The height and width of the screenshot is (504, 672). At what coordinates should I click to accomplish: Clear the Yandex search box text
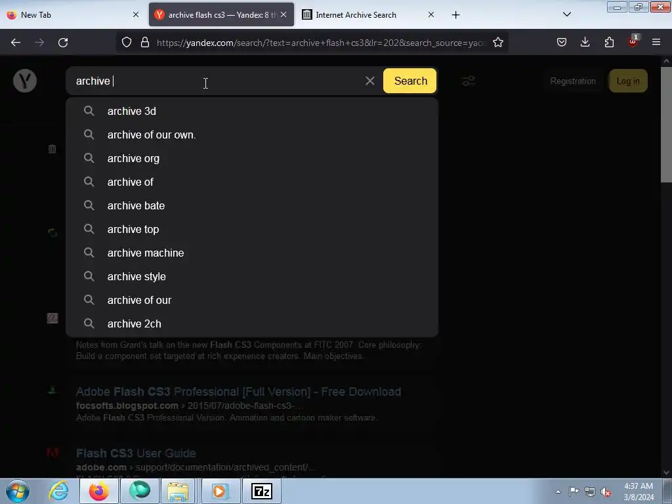tap(370, 81)
